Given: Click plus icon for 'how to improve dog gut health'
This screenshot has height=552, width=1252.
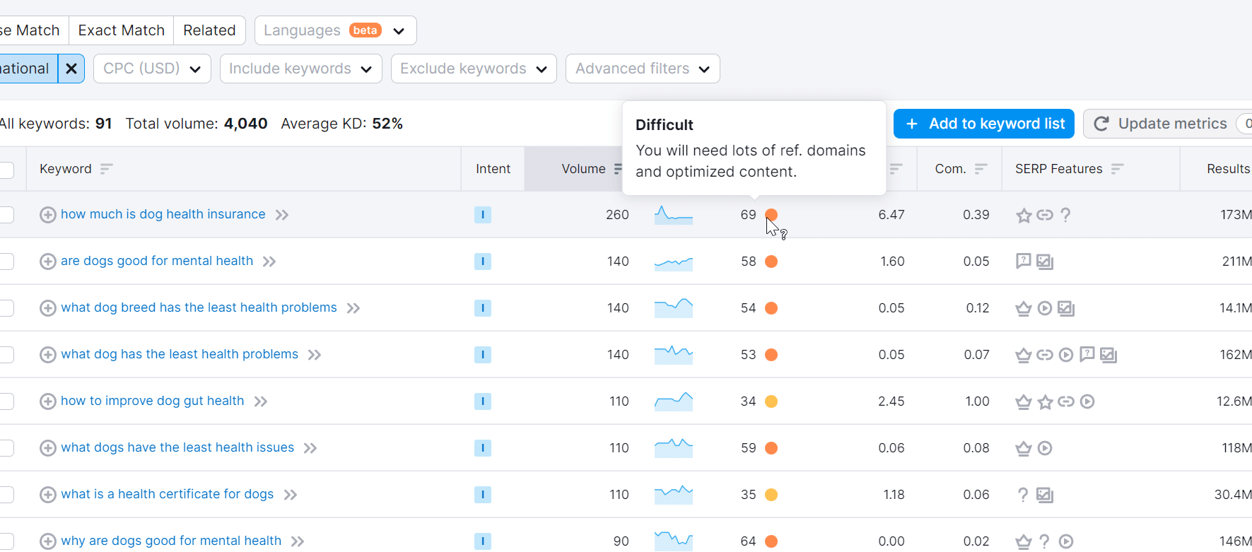Looking at the screenshot, I should coord(48,401).
